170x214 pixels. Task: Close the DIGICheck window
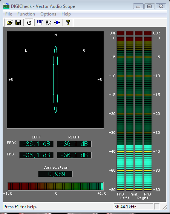click(161, 6)
